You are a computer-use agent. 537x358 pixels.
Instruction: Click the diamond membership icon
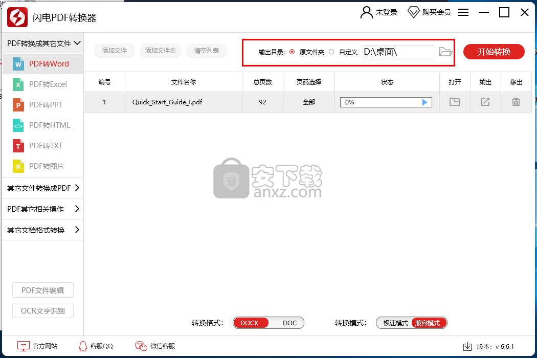(413, 12)
